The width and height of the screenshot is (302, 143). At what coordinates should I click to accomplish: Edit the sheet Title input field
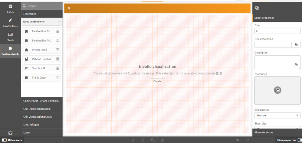277,31
